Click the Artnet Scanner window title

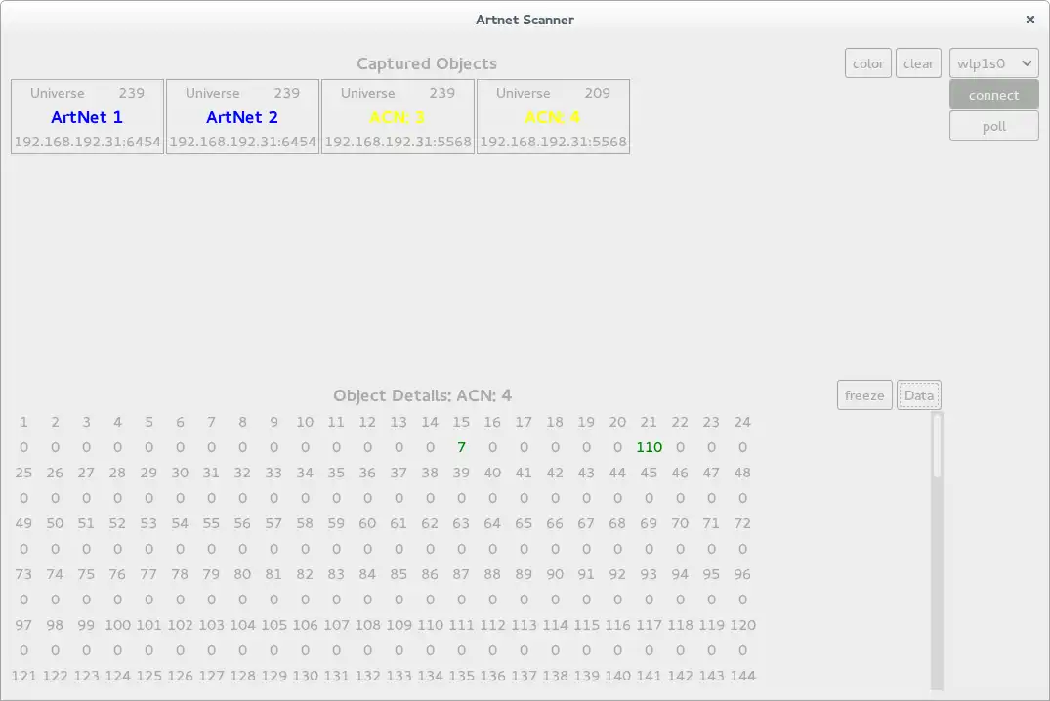(x=525, y=20)
